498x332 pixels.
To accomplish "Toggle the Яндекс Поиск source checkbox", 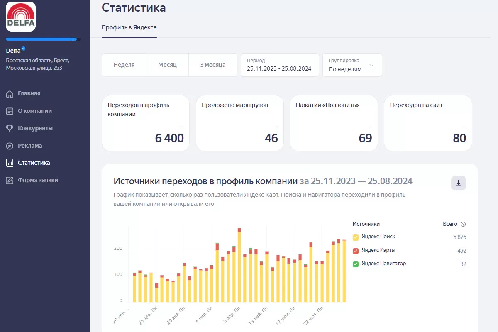I will click(356, 237).
